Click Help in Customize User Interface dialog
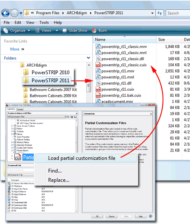The height and width of the screenshot is (224, 190). [x=141, y=216]
